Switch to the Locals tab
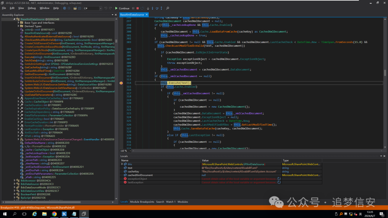The image size is (388, 218). 124,202
